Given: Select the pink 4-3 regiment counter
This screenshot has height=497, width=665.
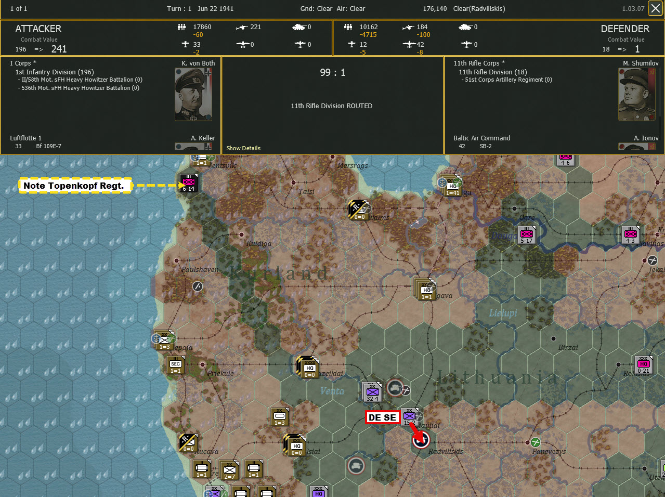Looking at the screenshot, I should (x=630, y=235).
